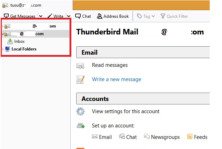Open the Get Messages dropdown arrow
Viewport: 222px width, 149px height.
coord(41,16)
